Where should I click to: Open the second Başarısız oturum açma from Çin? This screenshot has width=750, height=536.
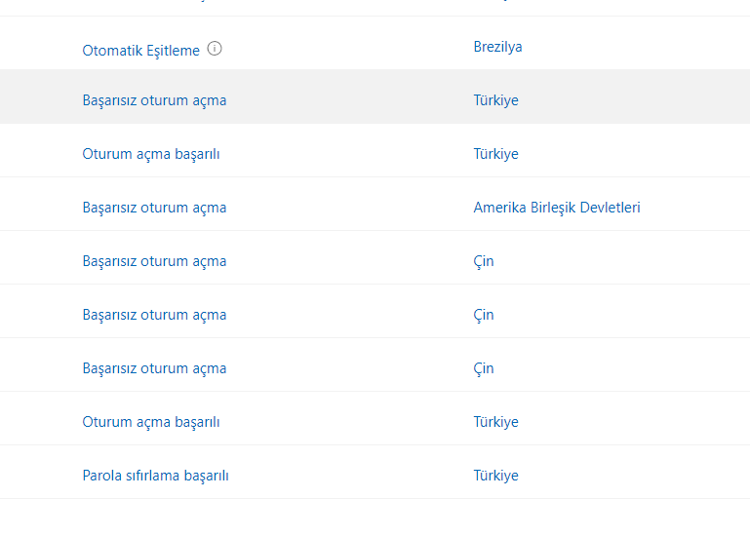(x=154, y=315)
